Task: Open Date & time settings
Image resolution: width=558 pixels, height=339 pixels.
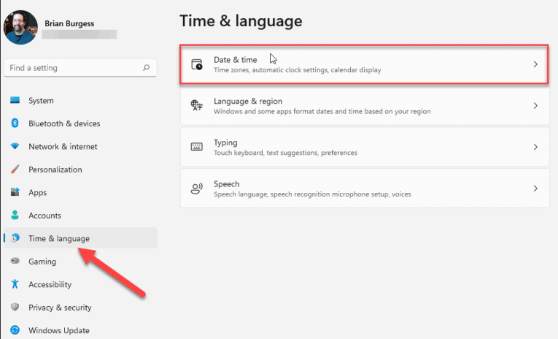Action: point(364,64)
